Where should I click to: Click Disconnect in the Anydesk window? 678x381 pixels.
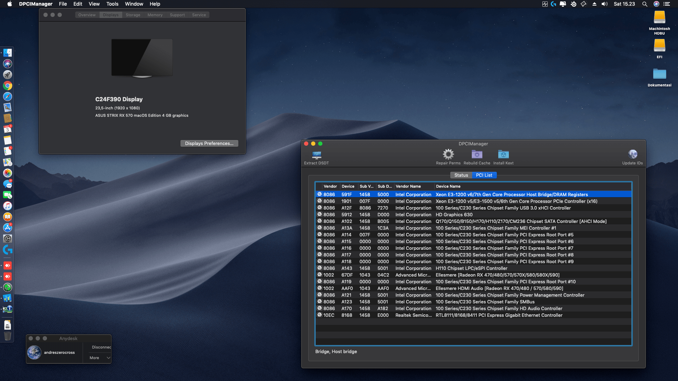[x=101, y=347]
